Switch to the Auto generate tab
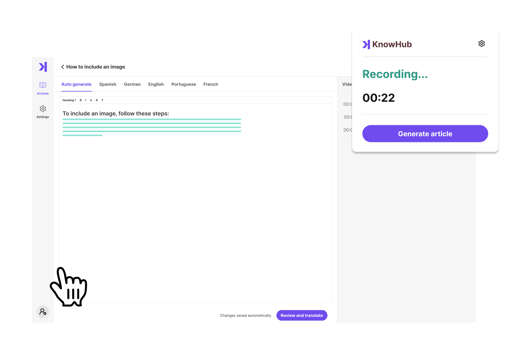The width and height of the screenshot is (530, 352). tap(76, 84)
